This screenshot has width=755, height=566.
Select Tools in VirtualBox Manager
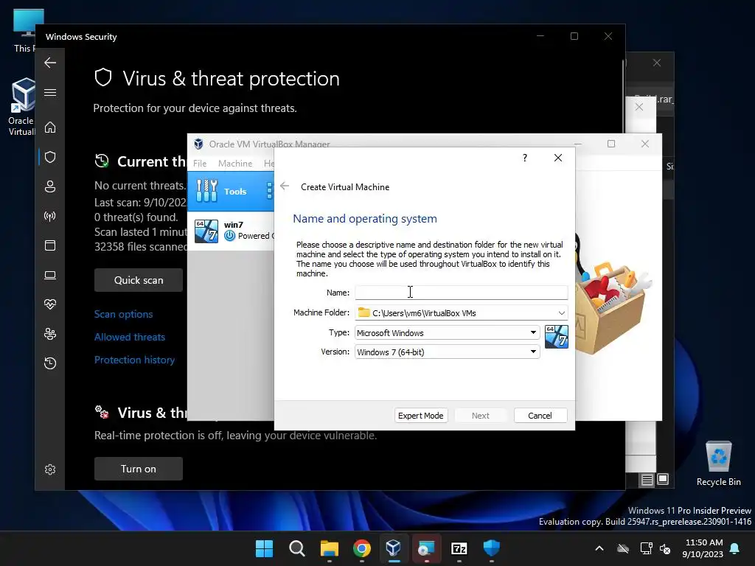click(230, 191)
